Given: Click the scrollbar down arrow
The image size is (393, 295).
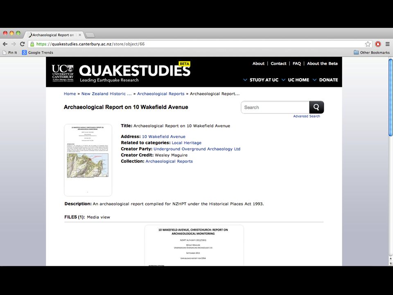Looking at the screenshot, I should click(391, 263).
